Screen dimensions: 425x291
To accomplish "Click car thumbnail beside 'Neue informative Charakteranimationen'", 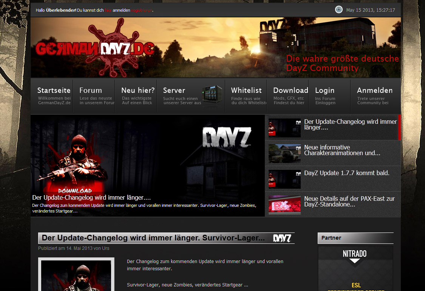I will 284,154.
